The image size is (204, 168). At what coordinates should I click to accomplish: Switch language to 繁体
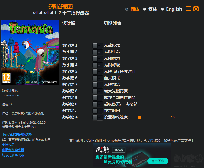(145, 9)
